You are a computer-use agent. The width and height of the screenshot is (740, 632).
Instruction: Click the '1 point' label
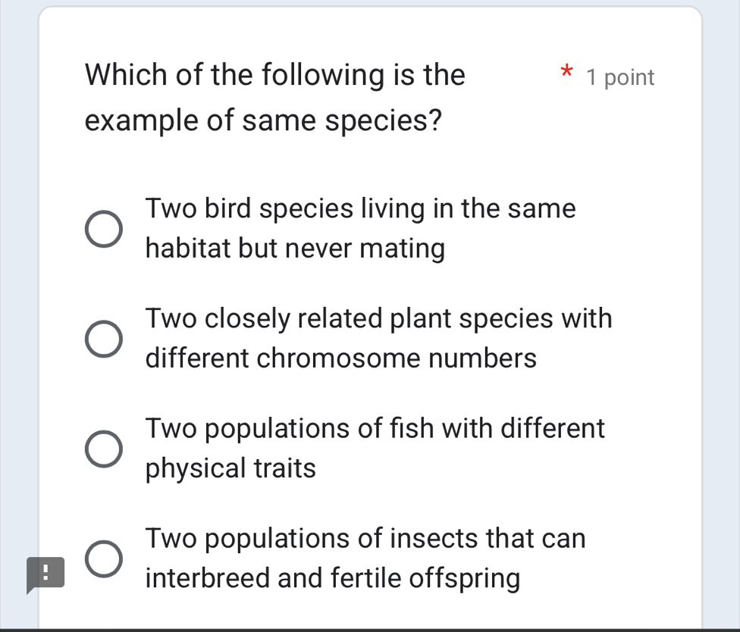click(x=619, y=77)
